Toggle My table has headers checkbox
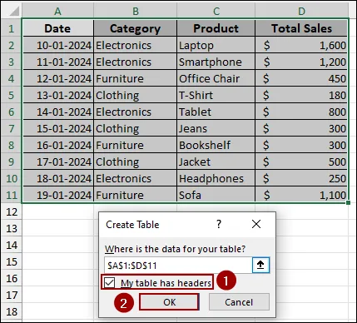Screen dimensions: 357x323 (110, 283)
